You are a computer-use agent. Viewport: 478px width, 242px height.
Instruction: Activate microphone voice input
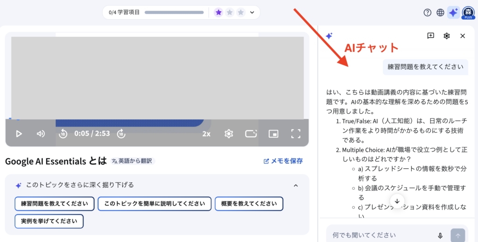tap(440, 235)
